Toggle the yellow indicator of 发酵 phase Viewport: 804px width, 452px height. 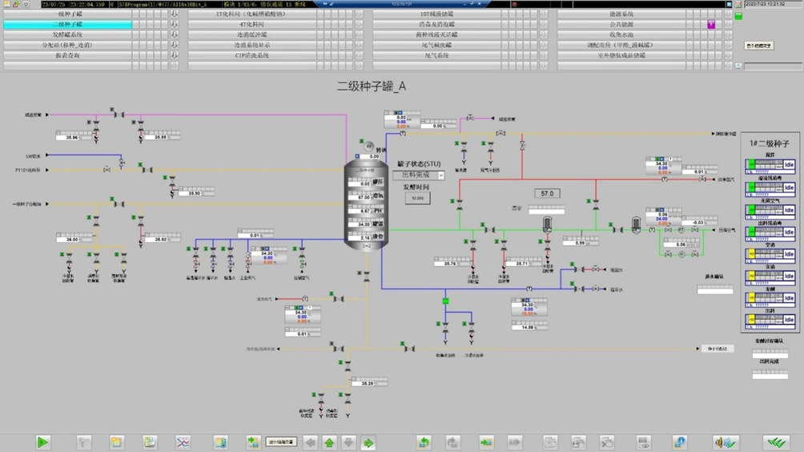coord(750,298)
